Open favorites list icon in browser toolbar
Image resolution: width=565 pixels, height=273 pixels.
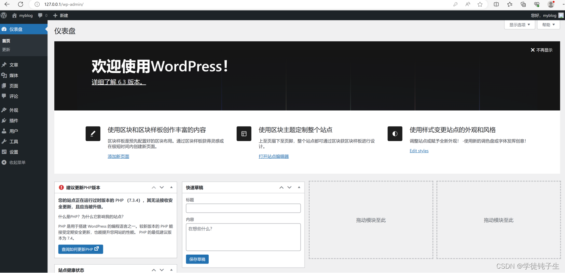point(510,4)
